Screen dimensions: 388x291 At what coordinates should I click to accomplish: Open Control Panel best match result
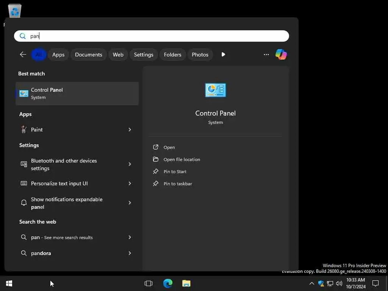click(x=77, y=94)
